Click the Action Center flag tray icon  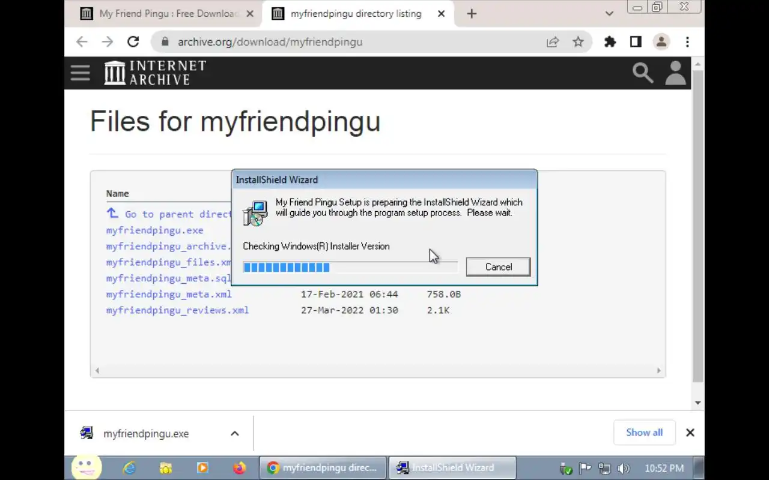click(585, 469)
